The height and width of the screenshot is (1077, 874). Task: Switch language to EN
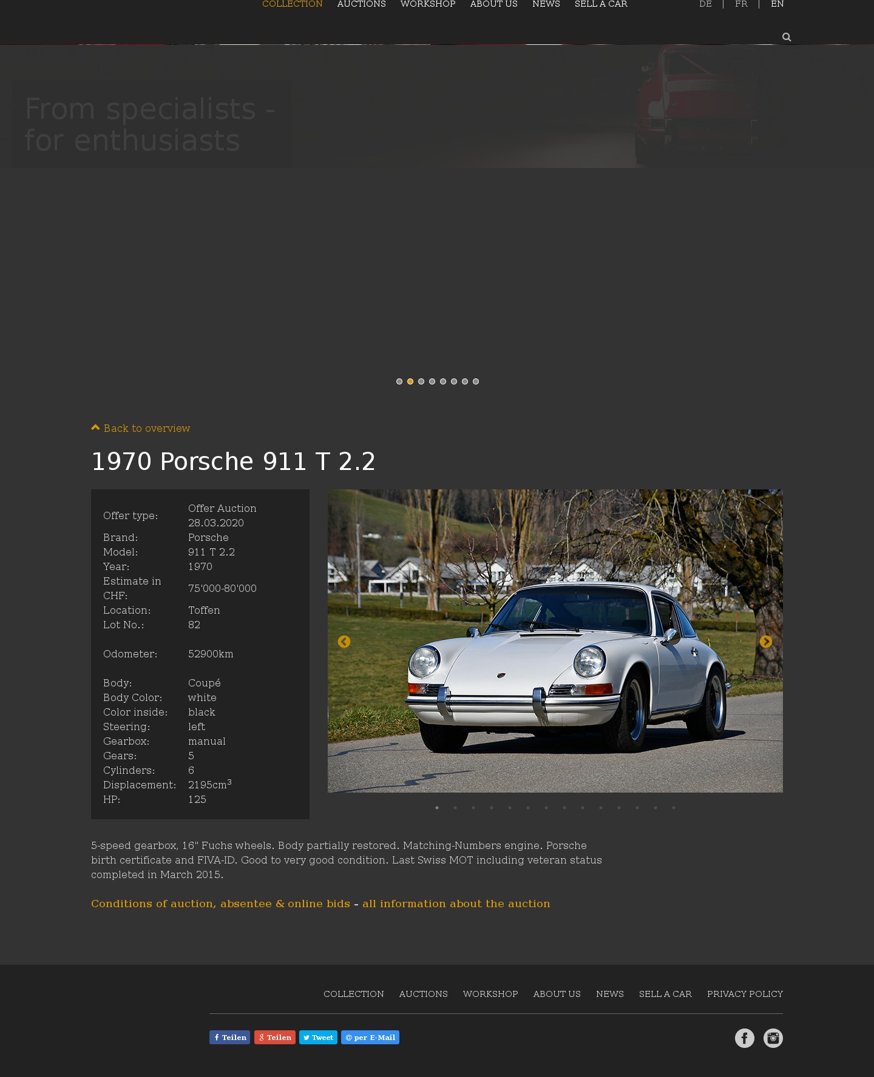pos(777,4)
